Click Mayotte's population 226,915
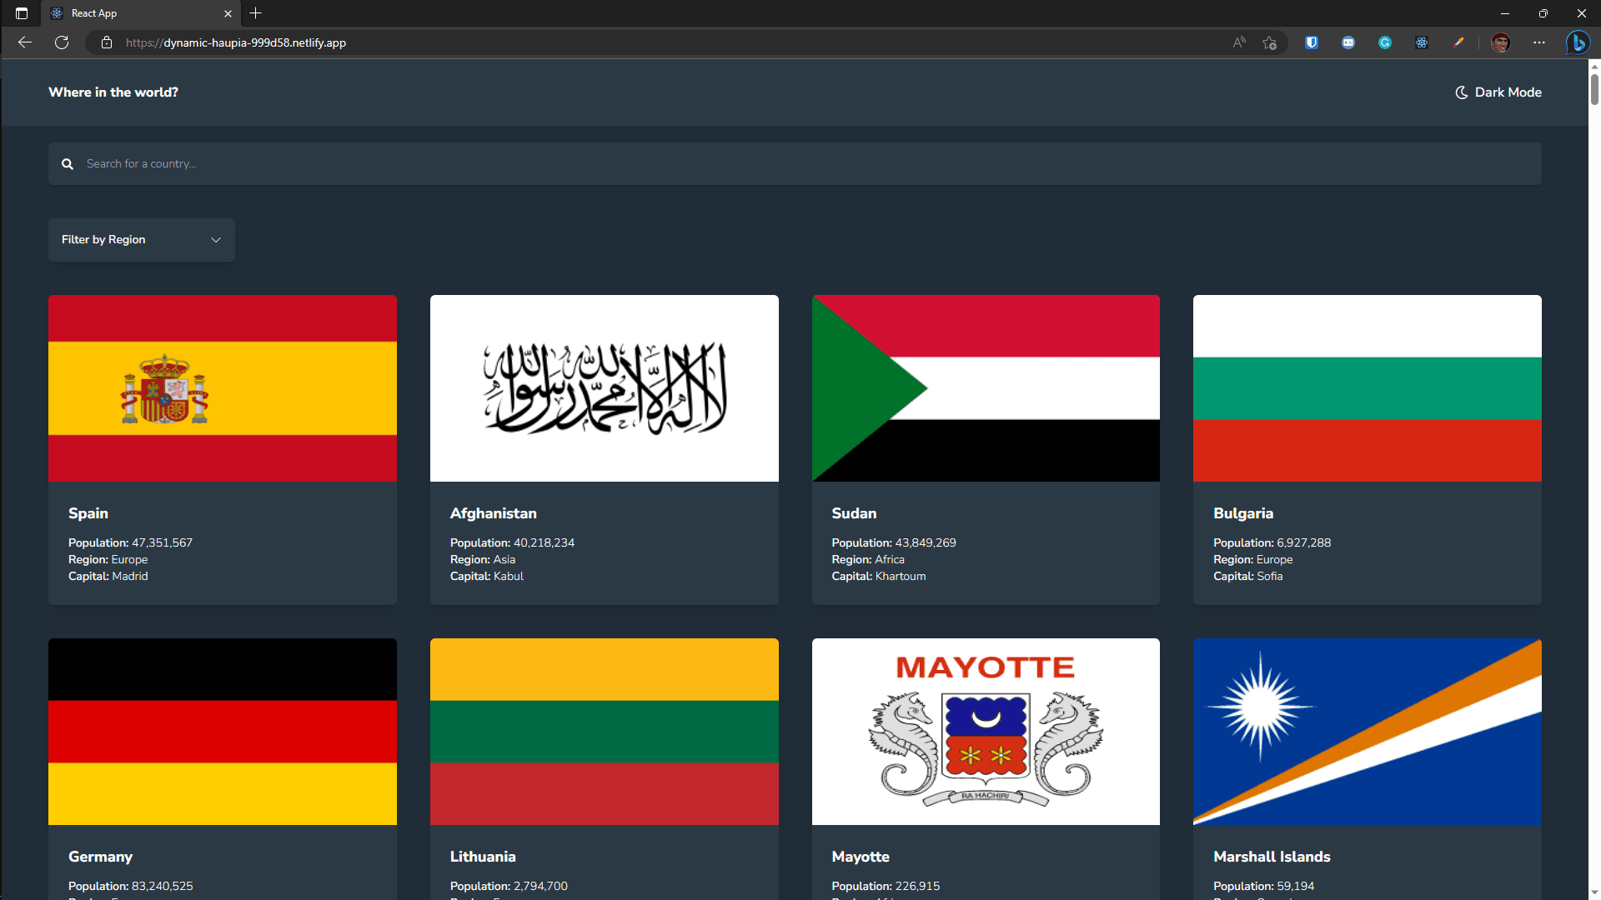Screen dimensions: 1601x900 (x=917, y=886)
